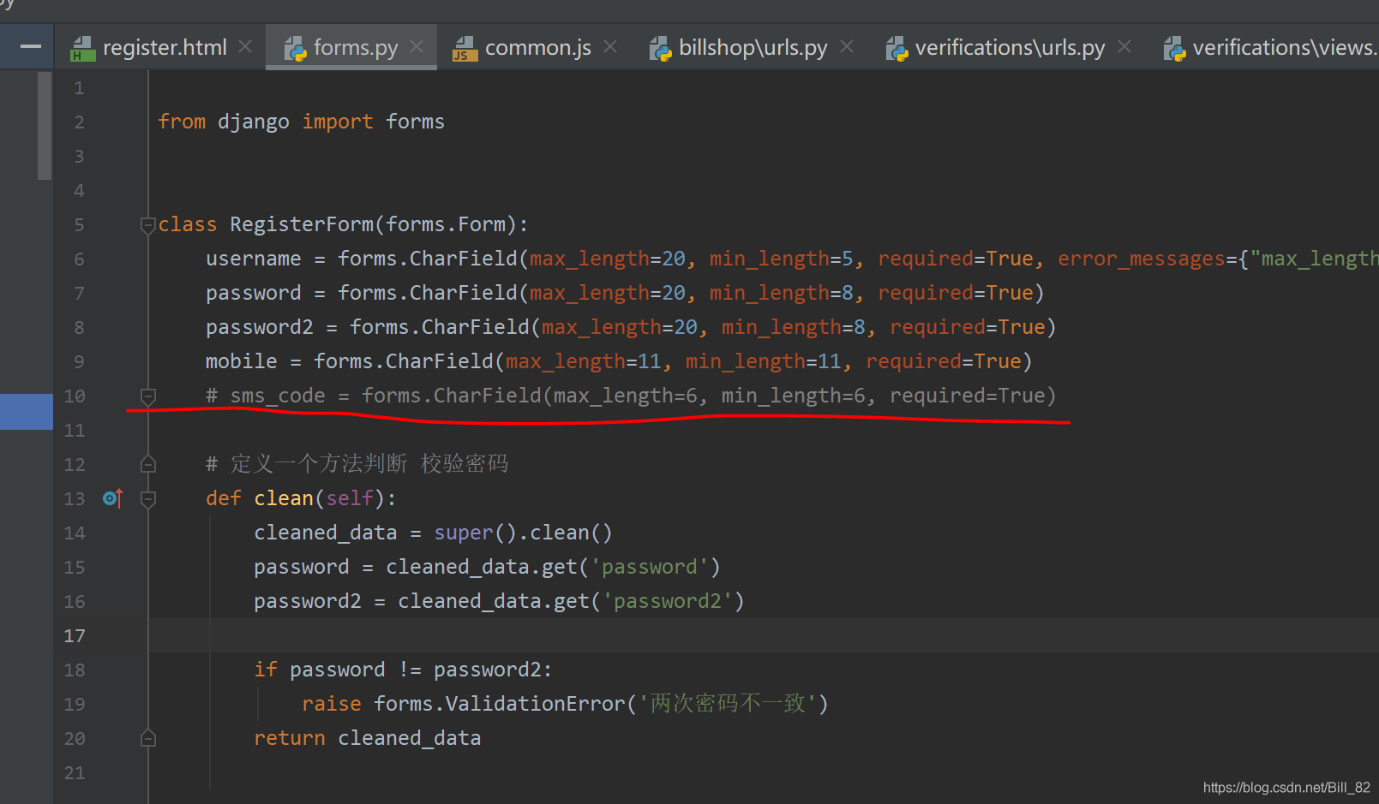Open the verifications\views tab
The image size is (1379, 804).
pos(1285,48)
